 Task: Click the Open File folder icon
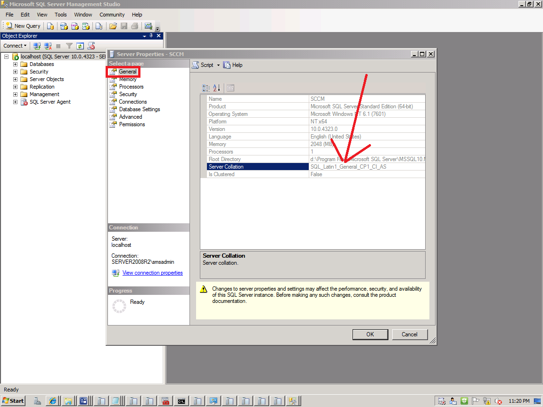(113, 26)
